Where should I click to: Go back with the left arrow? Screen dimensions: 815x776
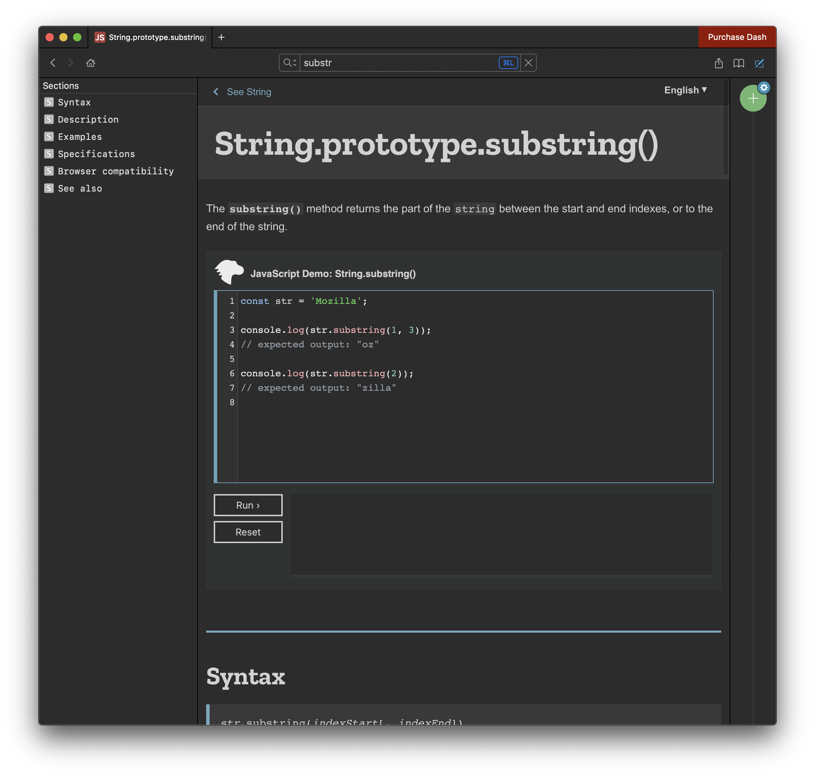click(x=53, y=63)
